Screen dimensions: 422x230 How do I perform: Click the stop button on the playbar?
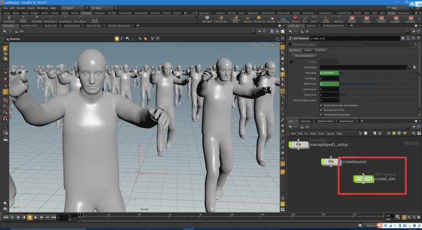tap(29, 217)
